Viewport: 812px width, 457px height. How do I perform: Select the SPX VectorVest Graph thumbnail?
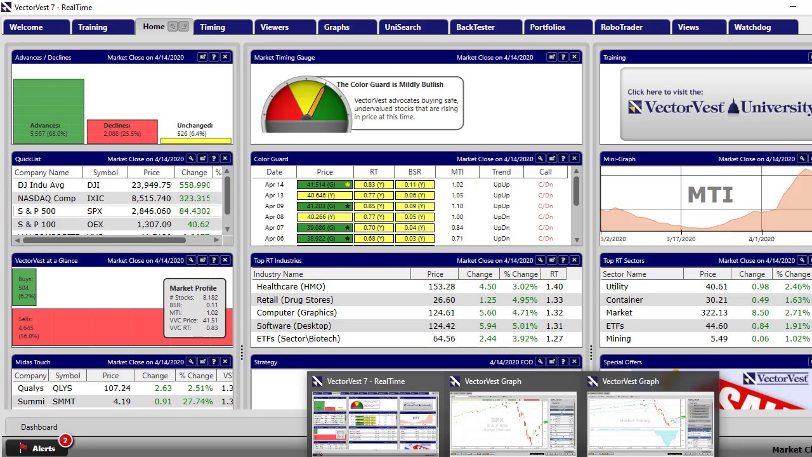[513, 415]
